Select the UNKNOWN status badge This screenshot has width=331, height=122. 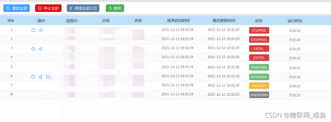point(259,95)
